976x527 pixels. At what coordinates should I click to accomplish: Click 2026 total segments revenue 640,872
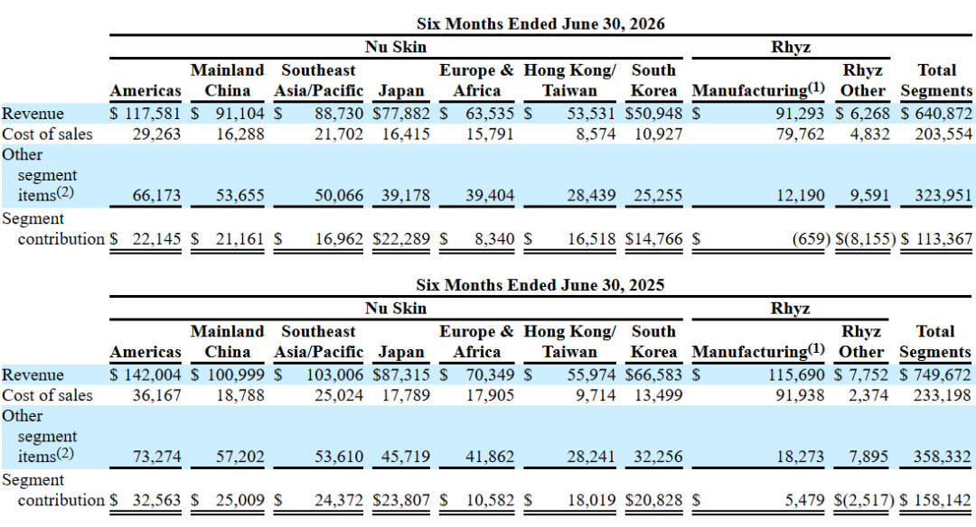click(943, 114)
